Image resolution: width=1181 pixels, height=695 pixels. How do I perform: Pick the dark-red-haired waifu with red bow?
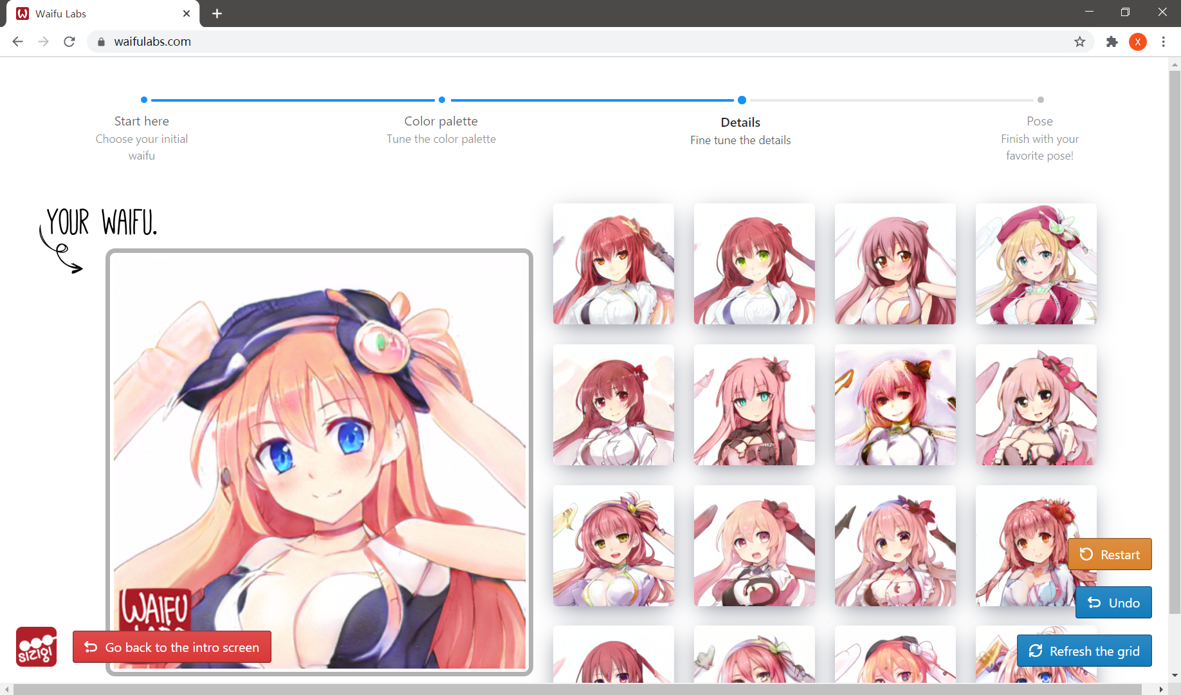[x=614, y=405]
